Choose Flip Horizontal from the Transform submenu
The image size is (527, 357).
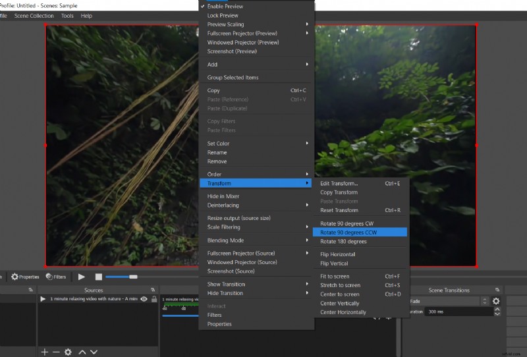[338, 254]
